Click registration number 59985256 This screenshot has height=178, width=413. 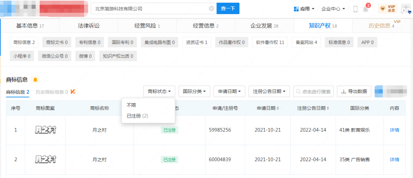click(220, 130)
